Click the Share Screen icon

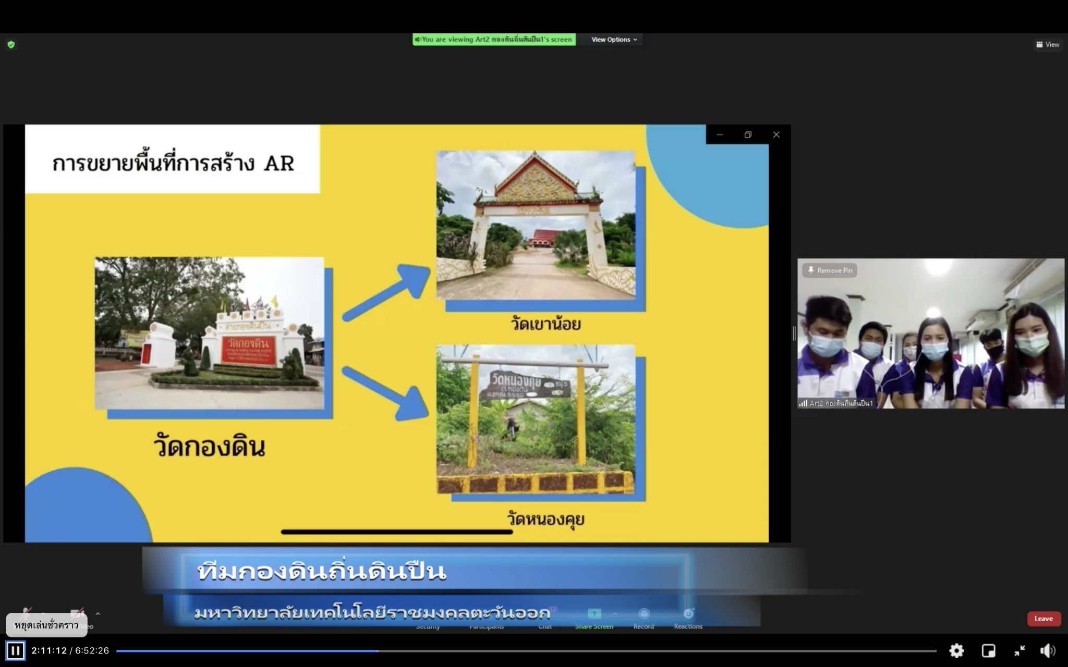[x=594, y=614]
